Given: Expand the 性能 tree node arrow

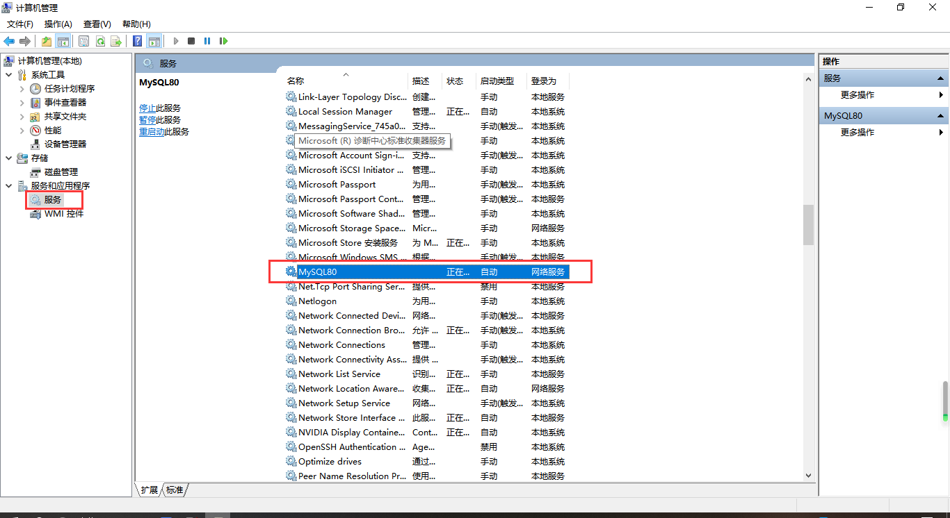Looking at the screenshot, I should pos(22,131).
